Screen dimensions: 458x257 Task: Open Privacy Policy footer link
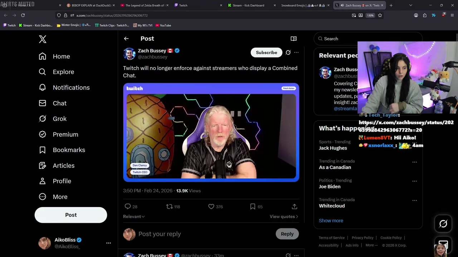(x=362, y=238)
